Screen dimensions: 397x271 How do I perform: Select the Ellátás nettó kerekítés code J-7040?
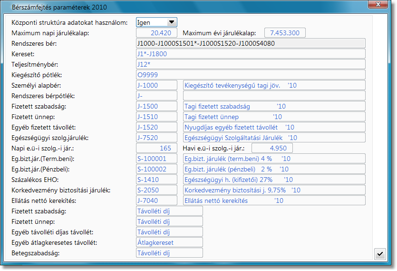[156, 201]
